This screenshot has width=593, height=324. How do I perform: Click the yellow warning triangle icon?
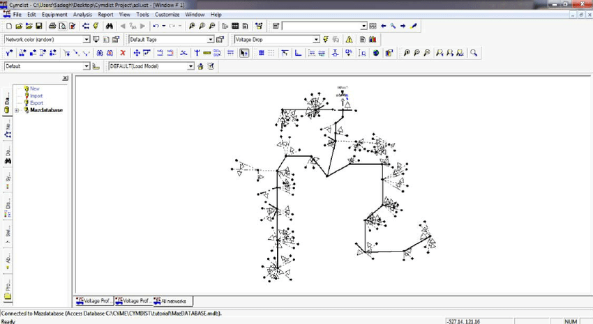[x=350, y=40]
